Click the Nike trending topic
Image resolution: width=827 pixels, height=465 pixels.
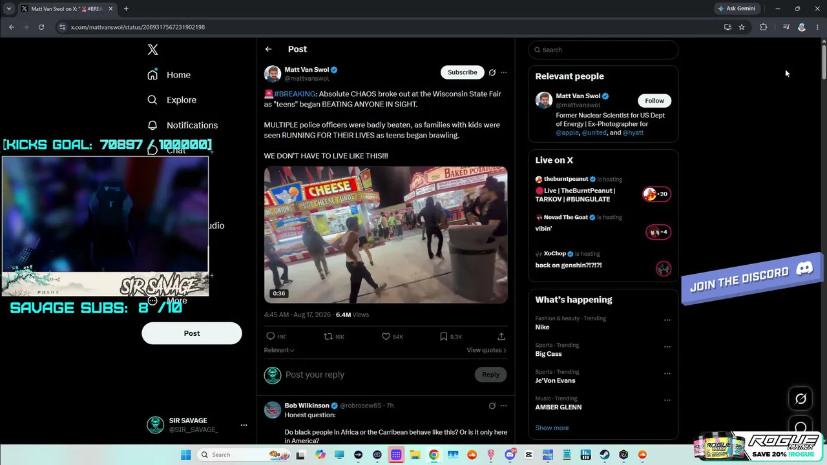pyautogui.click(x=543, y=327)
